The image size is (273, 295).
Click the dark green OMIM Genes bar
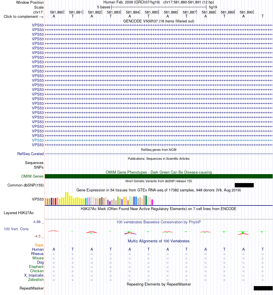159,176
